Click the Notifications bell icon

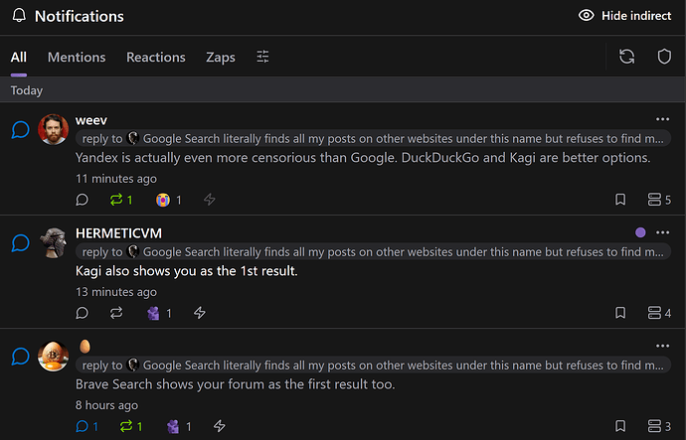point(19,15)
